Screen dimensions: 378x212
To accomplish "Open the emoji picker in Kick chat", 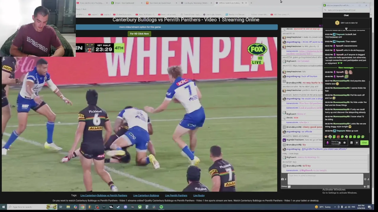I will [344, 143].
